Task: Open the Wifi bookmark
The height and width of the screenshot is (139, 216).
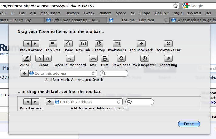Action: 33,13
